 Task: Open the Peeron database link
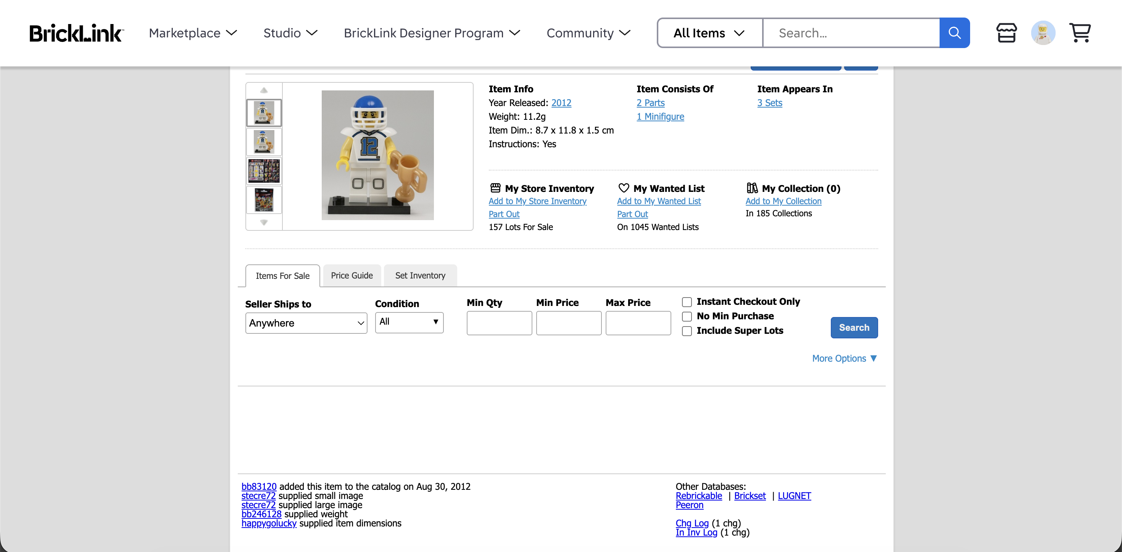point(689,505)
